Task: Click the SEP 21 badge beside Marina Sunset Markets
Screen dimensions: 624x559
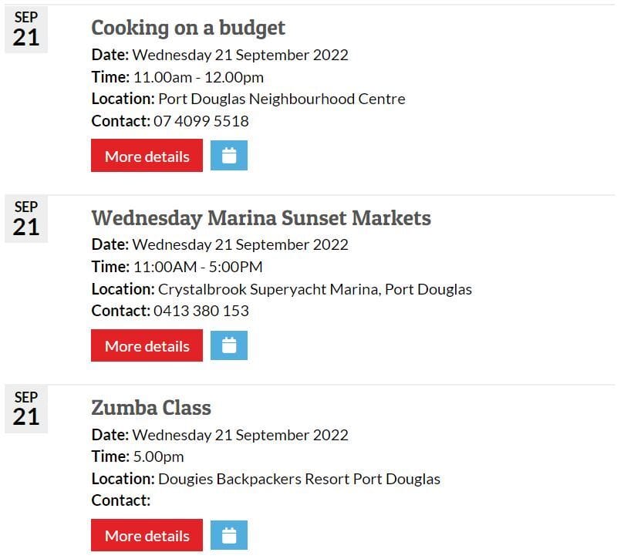Action: click(26, 220)
